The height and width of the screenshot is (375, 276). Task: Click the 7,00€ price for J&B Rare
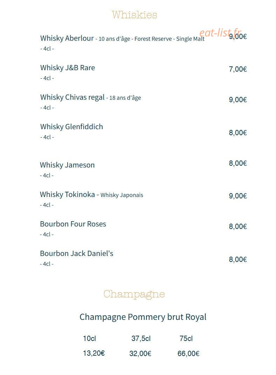[238, 69]
